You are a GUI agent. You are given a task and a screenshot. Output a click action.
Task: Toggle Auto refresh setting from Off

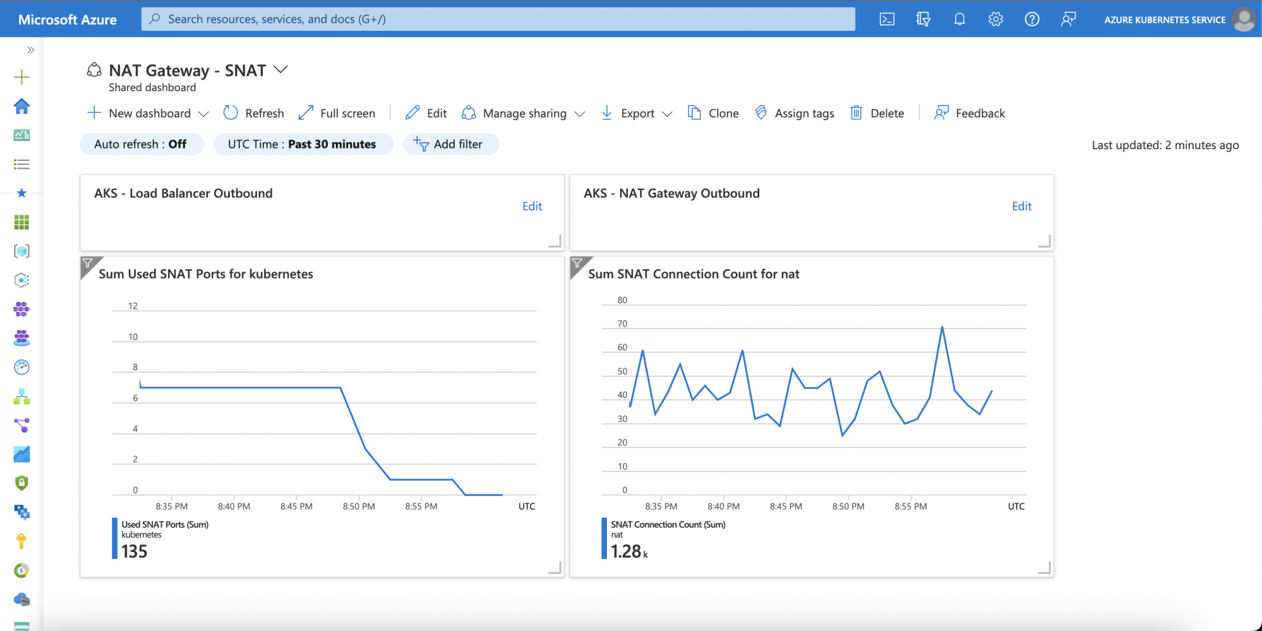(142, 144)
